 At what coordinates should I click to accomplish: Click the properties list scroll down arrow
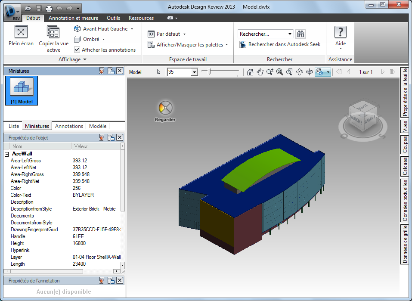click(x=122, y=265)
